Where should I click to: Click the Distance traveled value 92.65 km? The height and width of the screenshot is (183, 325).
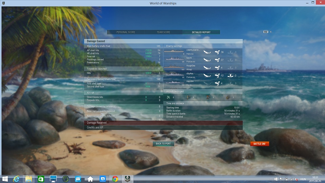(235, 117)
